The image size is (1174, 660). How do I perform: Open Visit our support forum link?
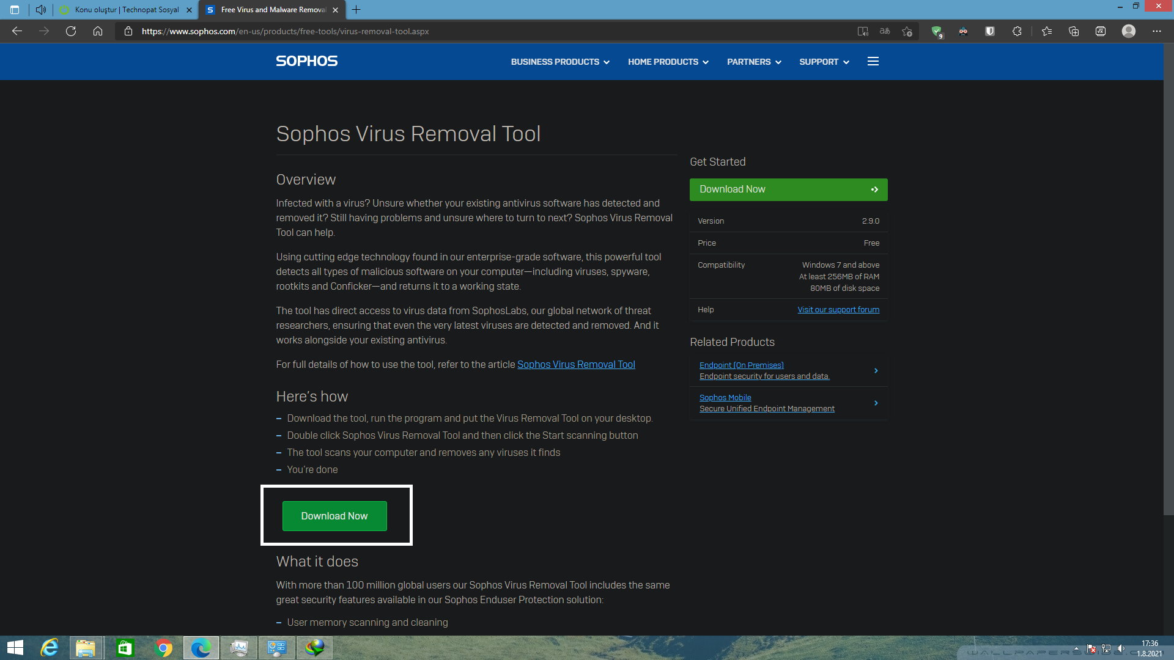(838, 310)
